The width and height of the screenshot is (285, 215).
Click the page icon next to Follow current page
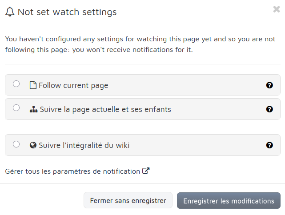tap(33, 85)
